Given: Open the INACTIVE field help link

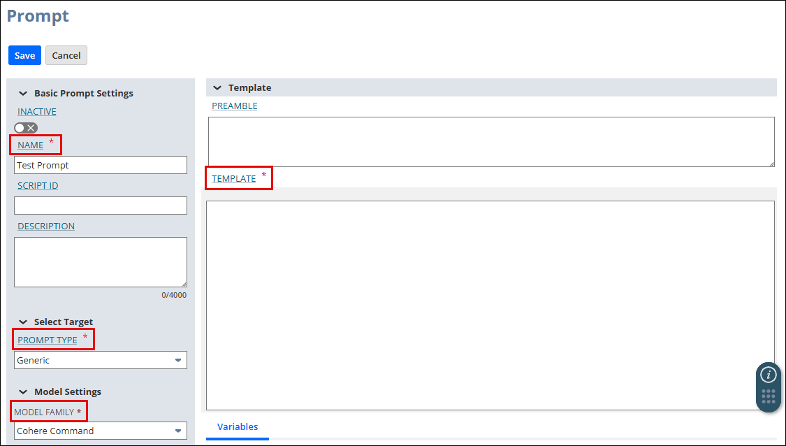Looking at the screenshot, I should (x=36, y=111).
